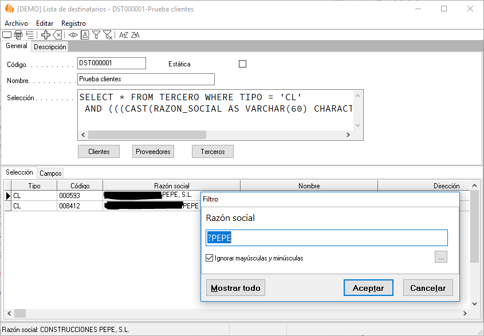Click the print icon in toolbar
The height and width of the screenshot is (336, 484).
(x=18, y=35)
